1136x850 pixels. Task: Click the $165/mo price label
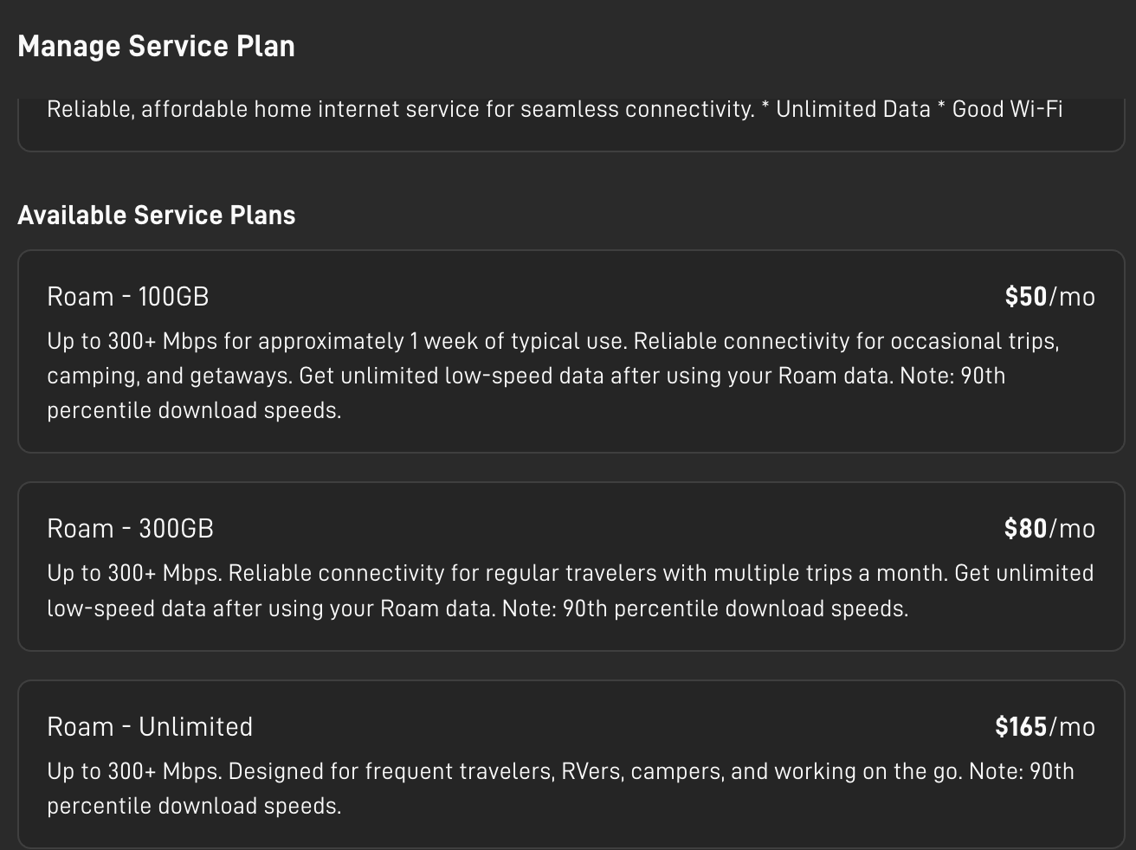(x=1045, y=727)
